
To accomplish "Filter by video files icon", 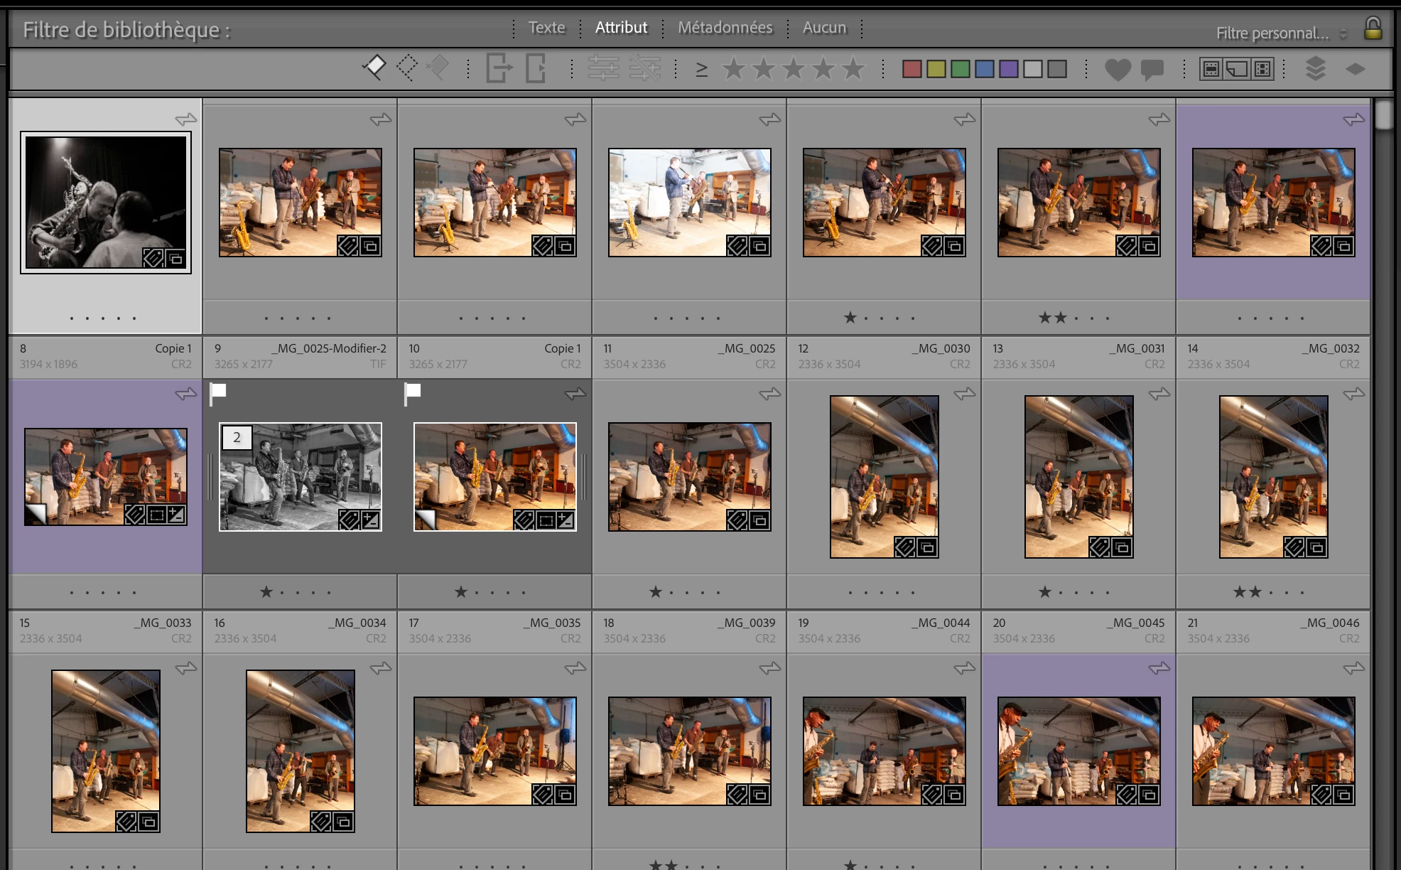I will pos(1262,69).
